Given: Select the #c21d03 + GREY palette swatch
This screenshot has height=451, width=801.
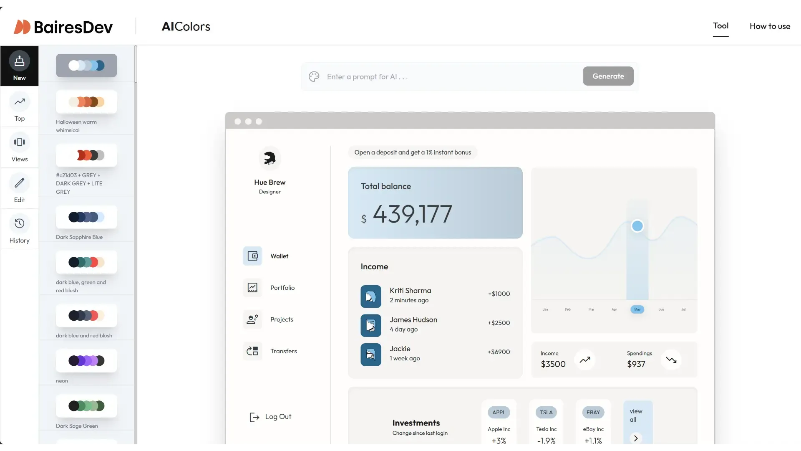Looking at the screenshot, I should pos(86,155).
